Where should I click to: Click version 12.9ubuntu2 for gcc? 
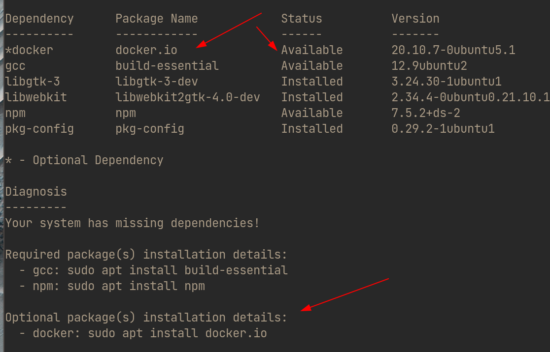(428, 65)
